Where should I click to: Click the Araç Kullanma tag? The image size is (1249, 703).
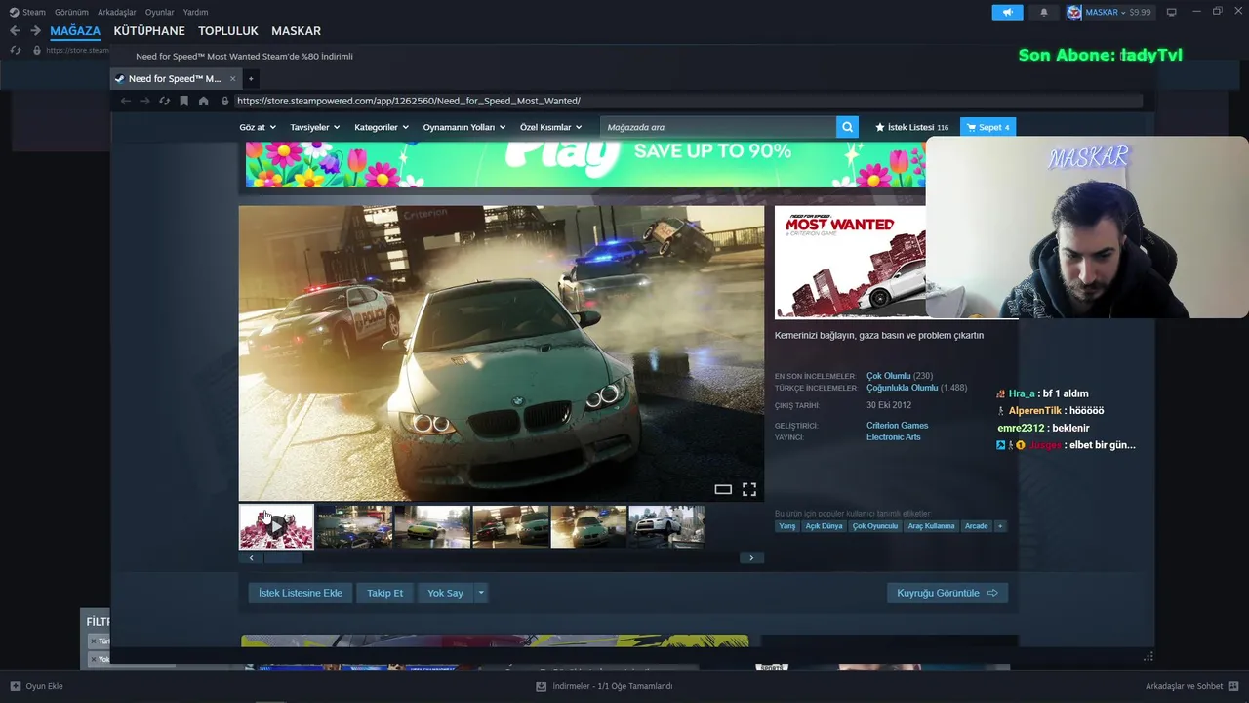pos(931,526)
